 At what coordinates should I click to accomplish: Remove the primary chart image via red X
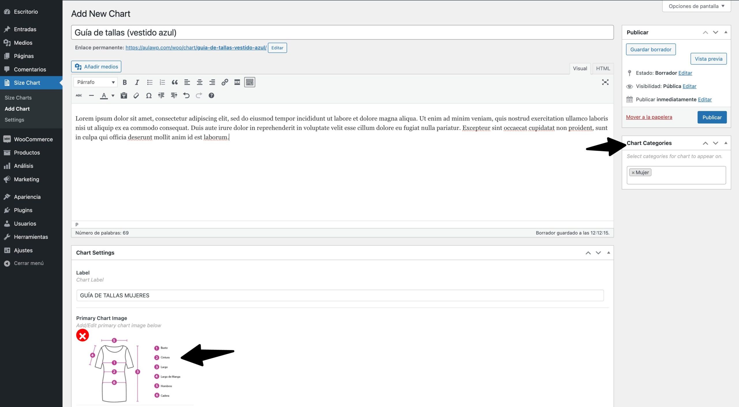83,336
